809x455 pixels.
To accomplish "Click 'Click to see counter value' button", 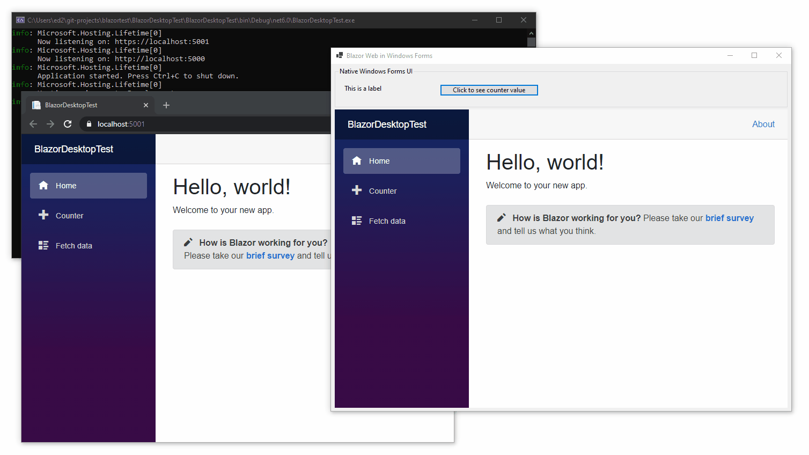I will coord(489,90).
